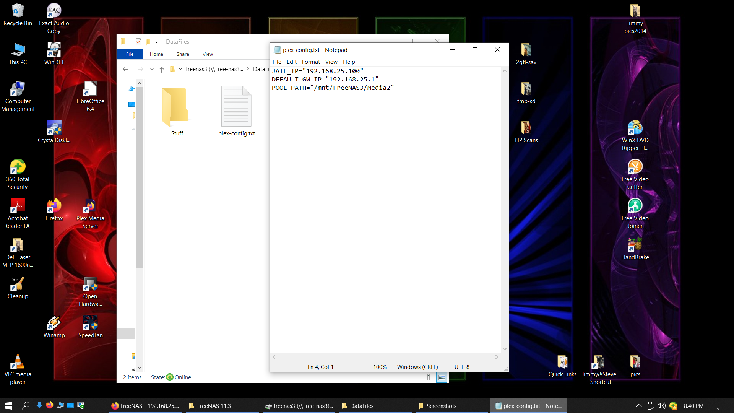Open WinDFT desktop shortcut
The image size is (734, 413).
click(54, 54)
